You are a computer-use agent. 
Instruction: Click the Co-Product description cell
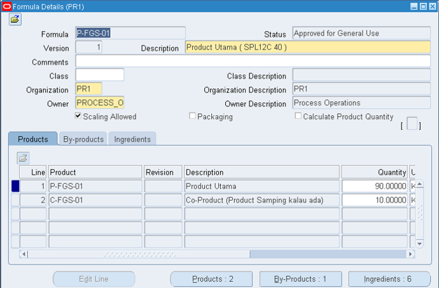[261, 200]
